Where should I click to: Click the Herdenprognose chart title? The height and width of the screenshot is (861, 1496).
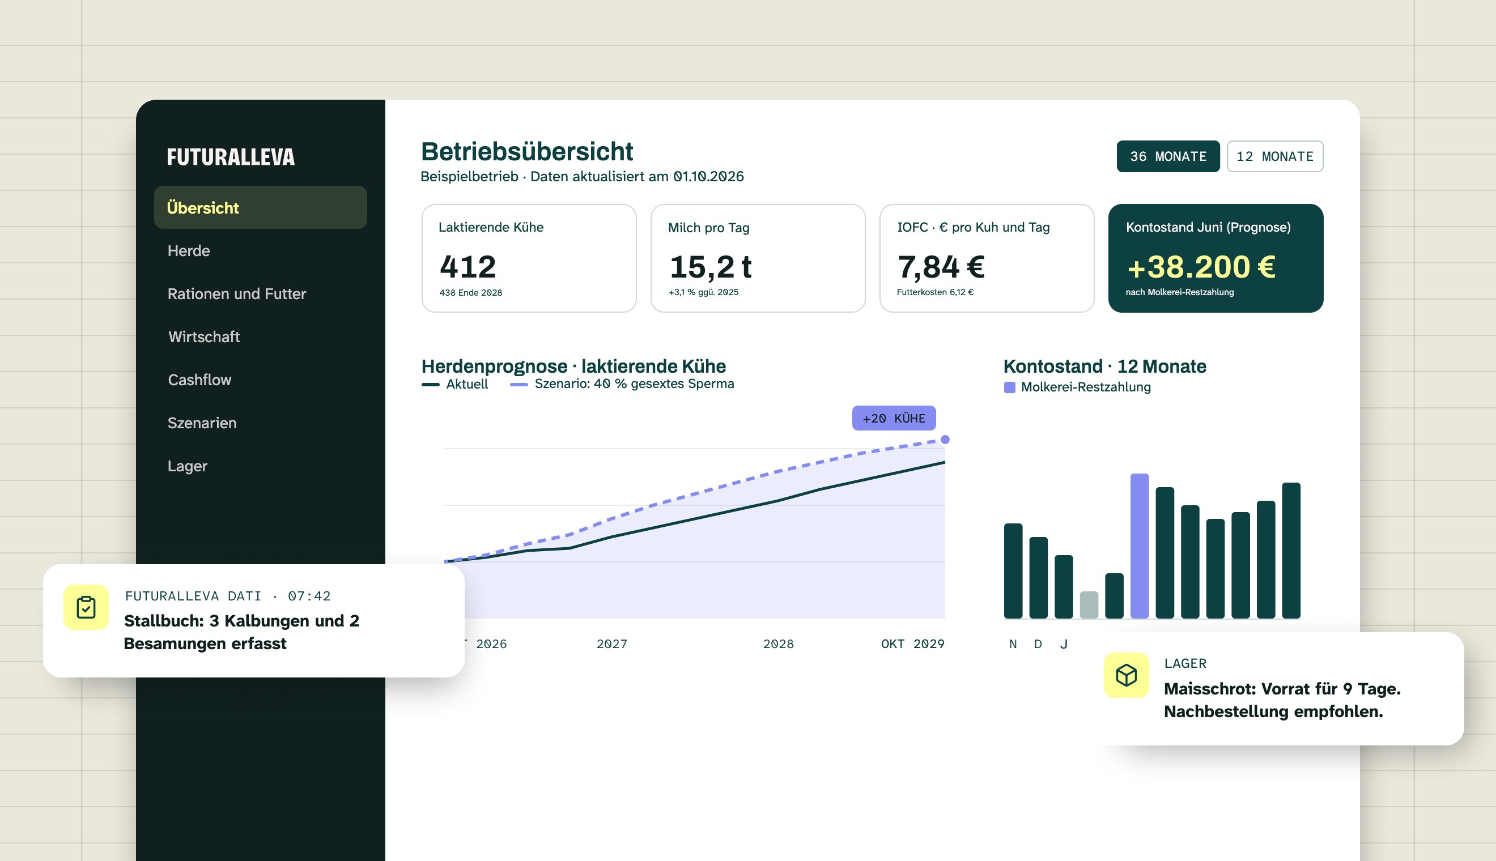click(573, 366)
